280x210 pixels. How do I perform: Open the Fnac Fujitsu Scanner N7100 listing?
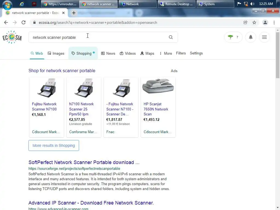click(x=120, y=109)
